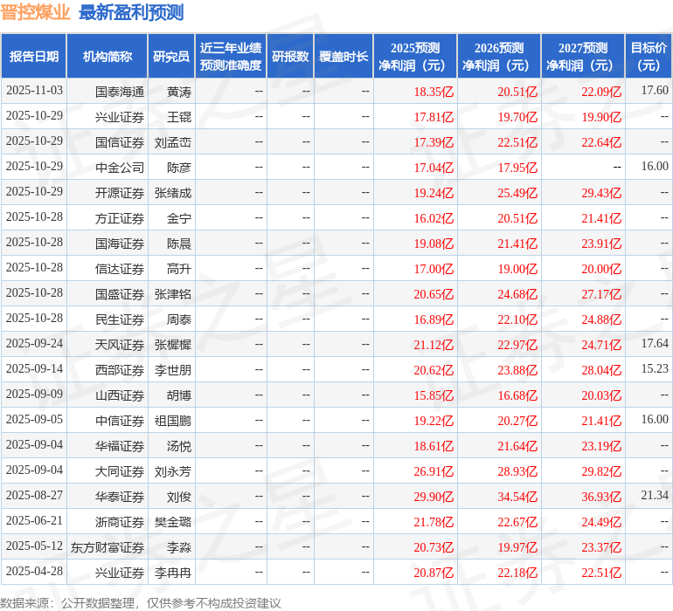This screenshot has width=673, height=611.
Task: Select analyst 樊金璐 from 浙商证券
Action: pyautogui.click(x=173, y=521)
